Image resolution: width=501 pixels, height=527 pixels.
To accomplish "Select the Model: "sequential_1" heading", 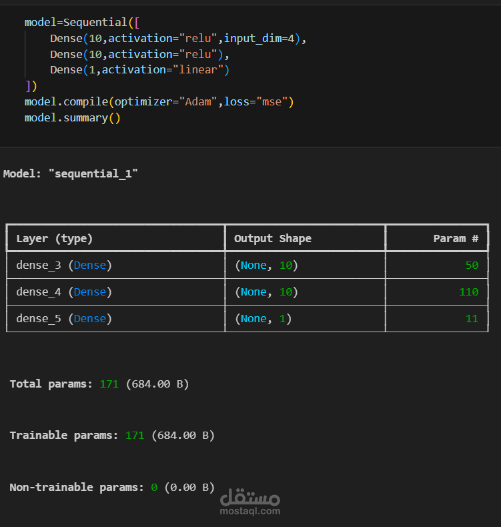I will (71, 173).
